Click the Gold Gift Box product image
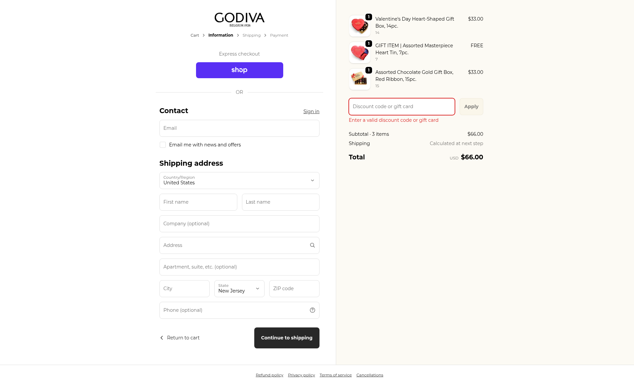The height and width of the screenshot is (385, 634). click(x=359, y=79)
